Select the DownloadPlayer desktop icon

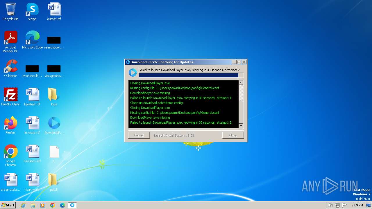54,125
